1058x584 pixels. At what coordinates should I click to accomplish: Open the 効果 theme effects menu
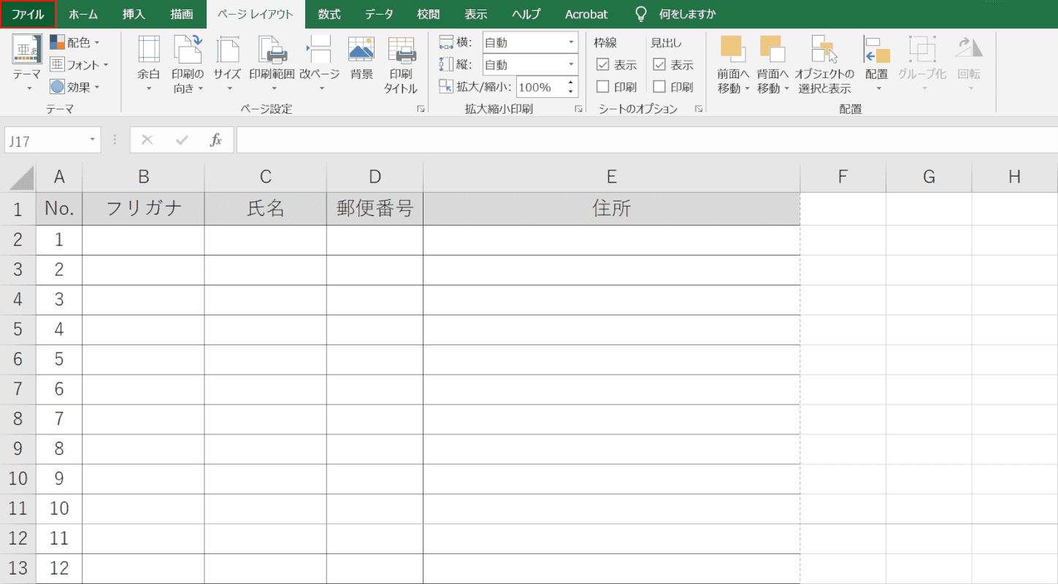(74, 87)
